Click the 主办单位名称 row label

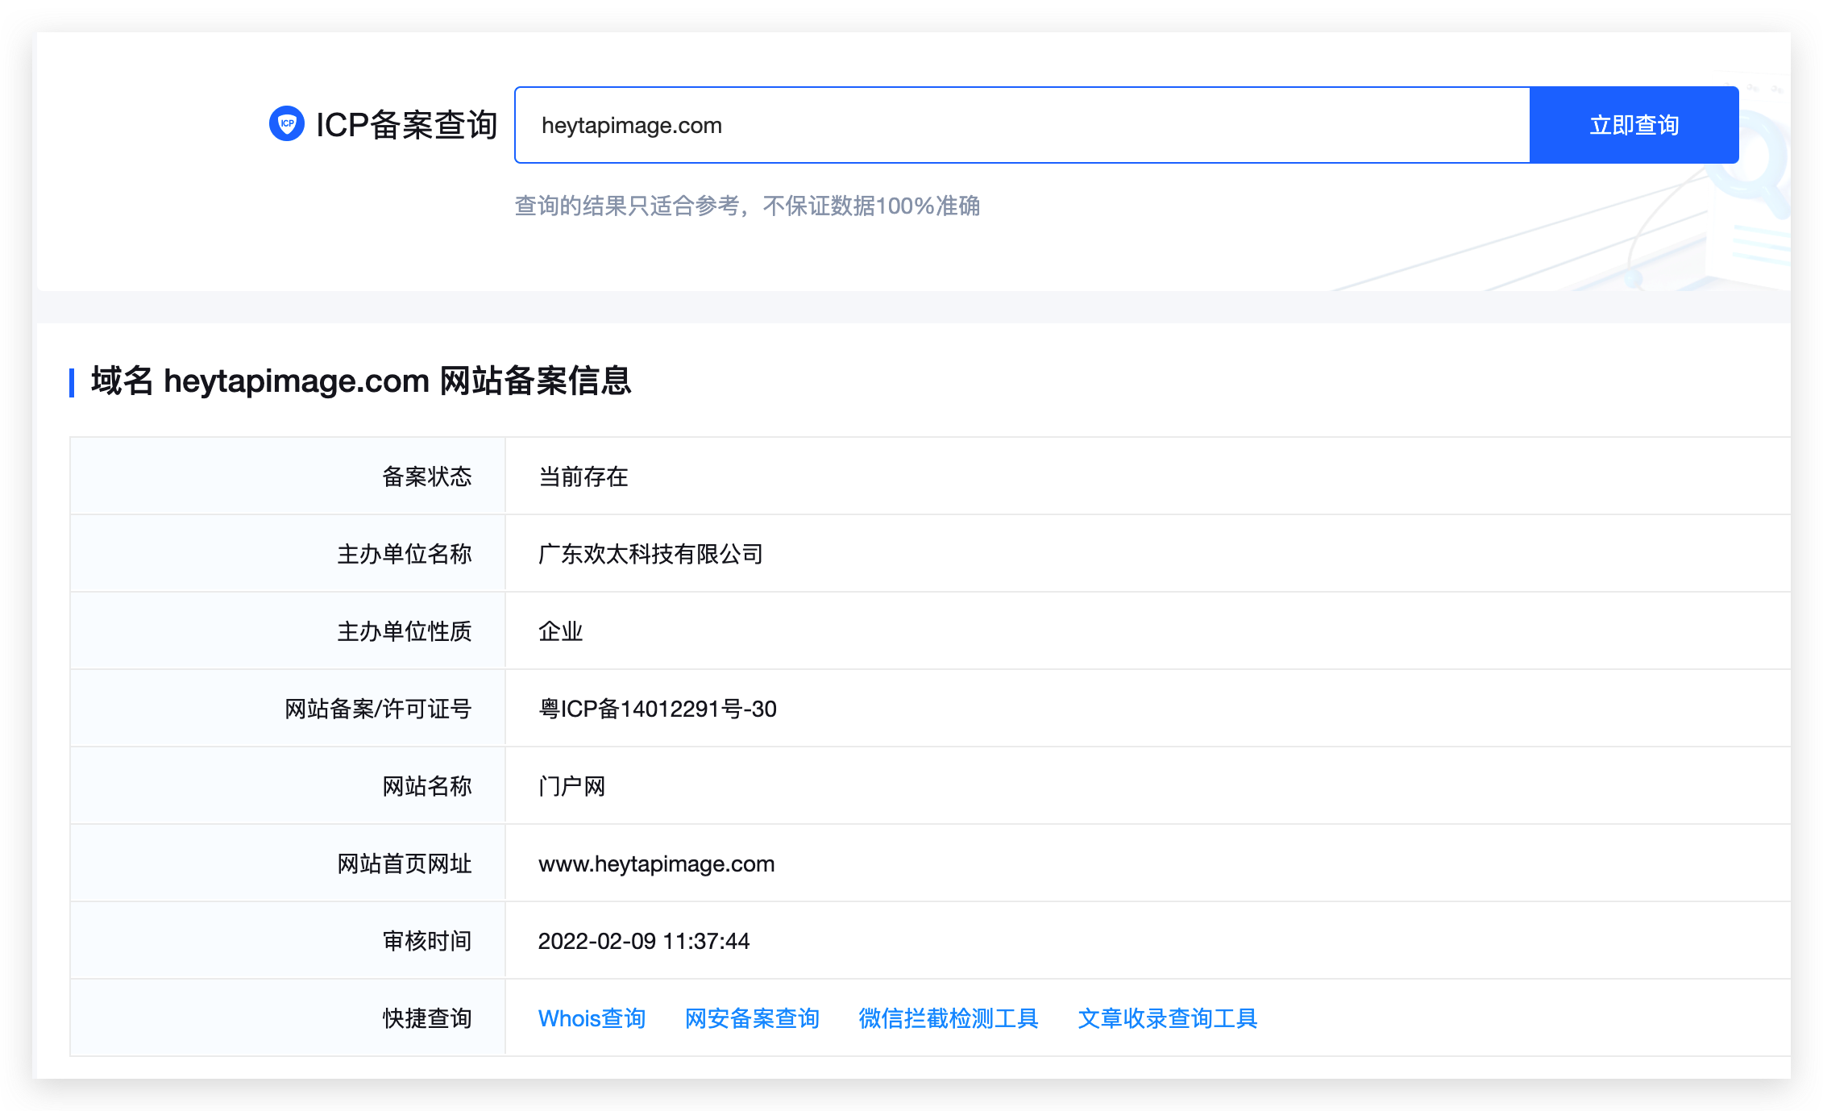[x=404, y=554]
